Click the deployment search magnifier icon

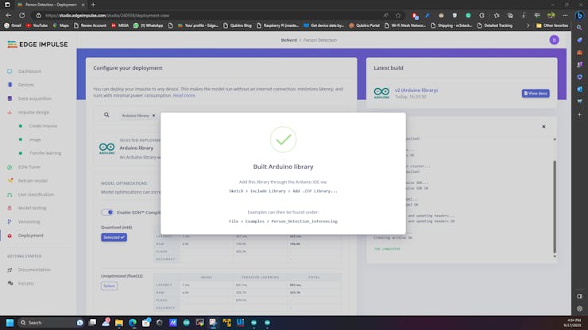click(x=106, y=115)
